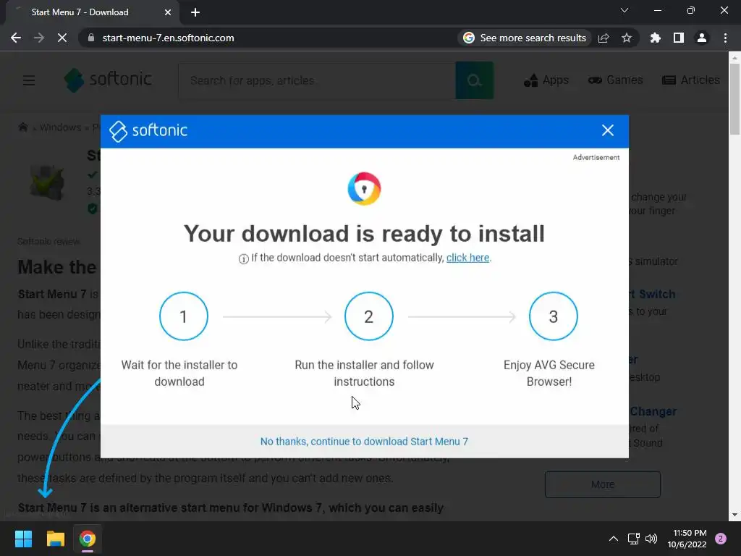741x556 pixels.
Task: Click See more search results chip
Action: tap(525, 38)
